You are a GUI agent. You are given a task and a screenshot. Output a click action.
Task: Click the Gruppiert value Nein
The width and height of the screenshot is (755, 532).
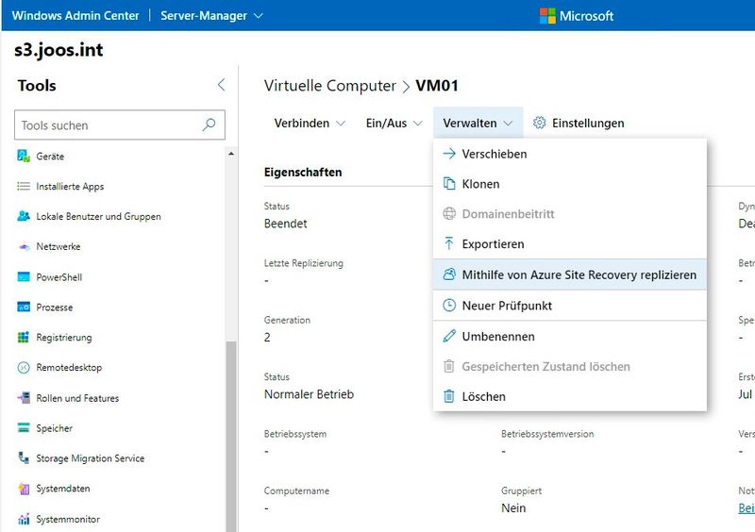513,507
